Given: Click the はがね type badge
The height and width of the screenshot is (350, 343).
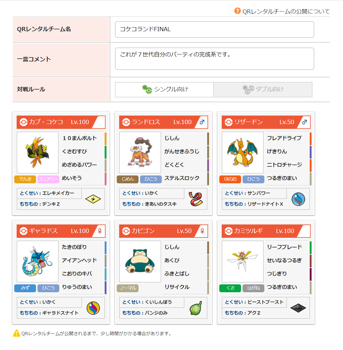Looking at the screenshot, I should pos(253,288).
